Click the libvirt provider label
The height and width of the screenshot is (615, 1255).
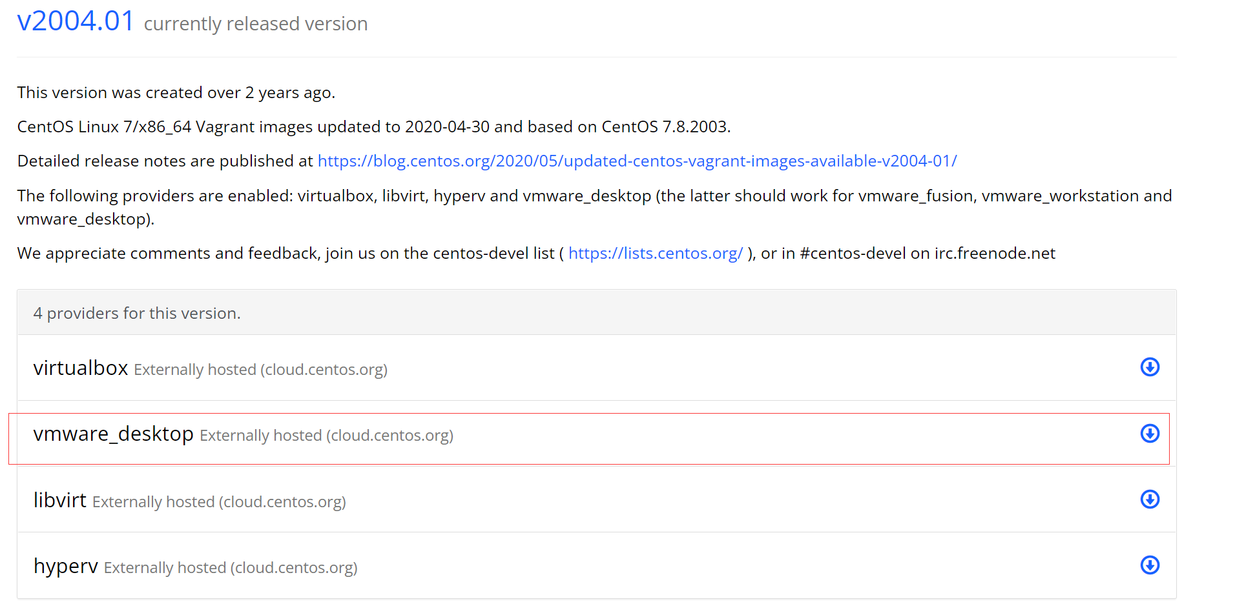pos(59,499)
